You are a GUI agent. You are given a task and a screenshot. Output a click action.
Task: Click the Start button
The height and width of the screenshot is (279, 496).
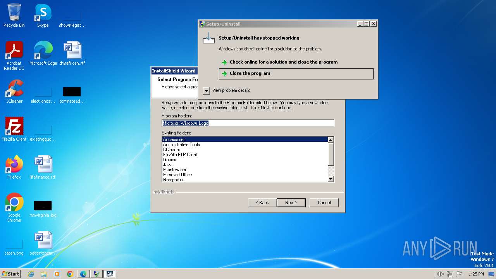pos(10,274)
